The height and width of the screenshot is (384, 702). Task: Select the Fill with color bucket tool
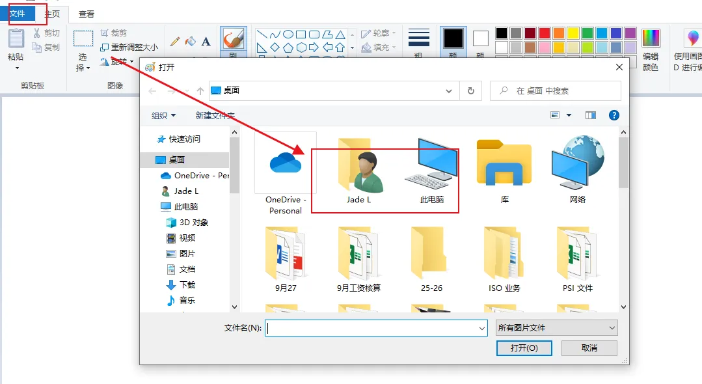(x=191, y=41)
